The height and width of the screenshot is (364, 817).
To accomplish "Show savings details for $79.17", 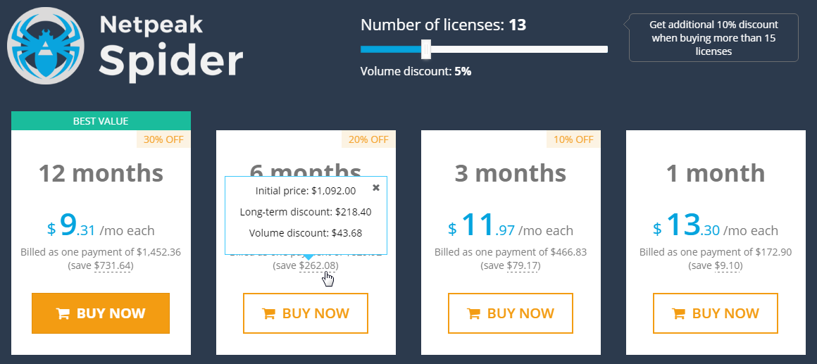I will coord(523,266).
